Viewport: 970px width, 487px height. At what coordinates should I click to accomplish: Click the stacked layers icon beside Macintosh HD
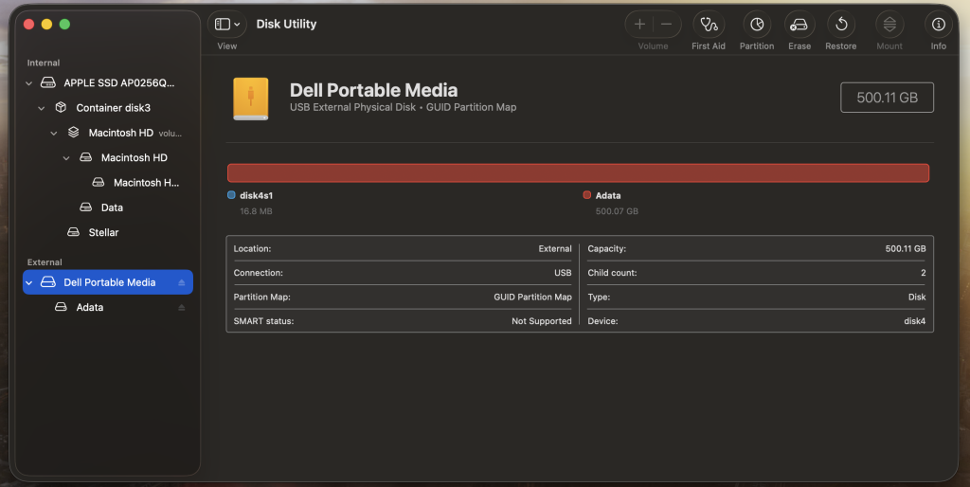pyautogui.click(x=73, y=133)
